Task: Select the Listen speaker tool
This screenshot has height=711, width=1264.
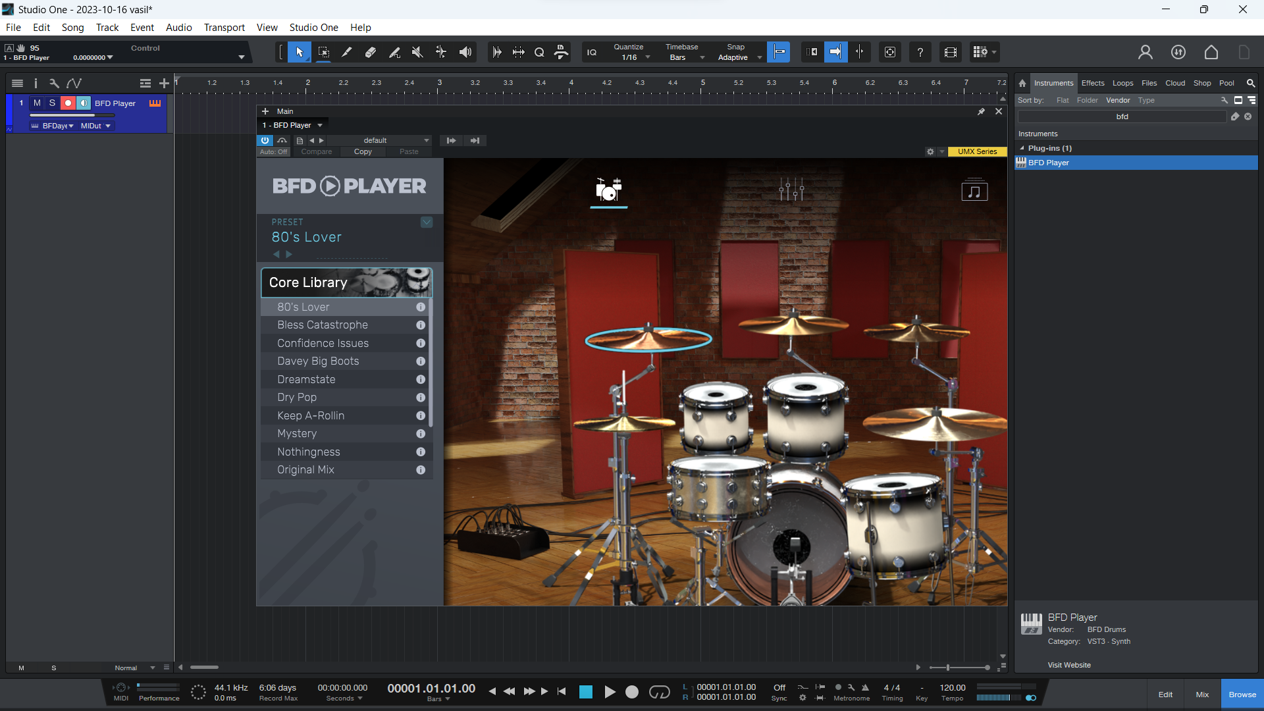Action: [x=465, y=52]
